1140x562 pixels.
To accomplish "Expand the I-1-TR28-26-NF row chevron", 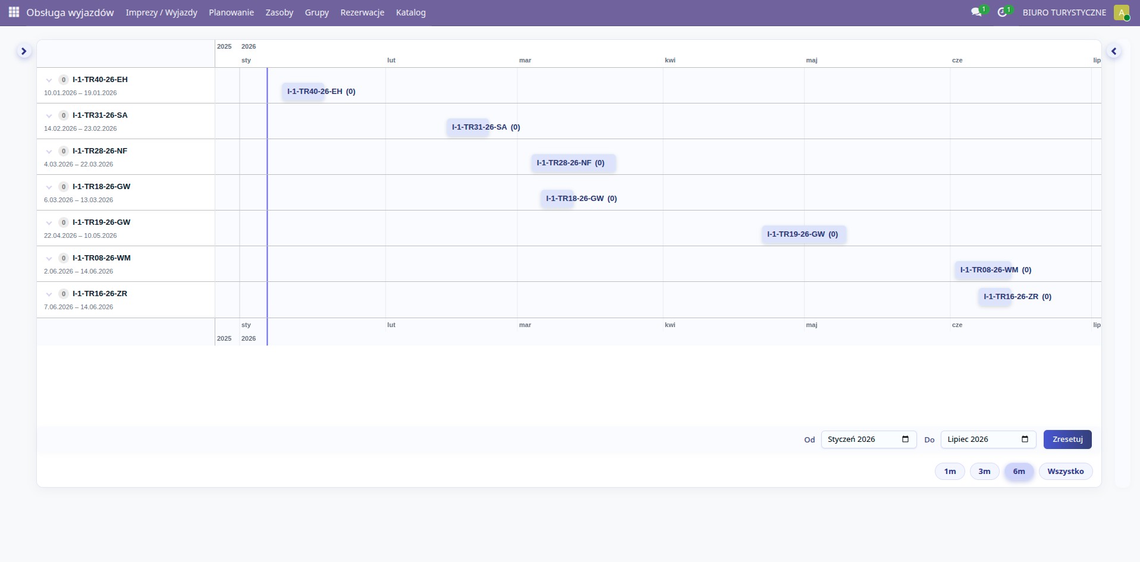I will tap(49, 152).
